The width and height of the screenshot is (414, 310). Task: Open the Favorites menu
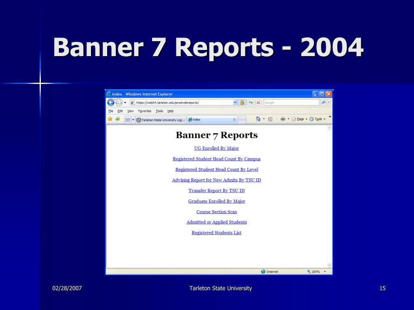[x=145, y=111]
